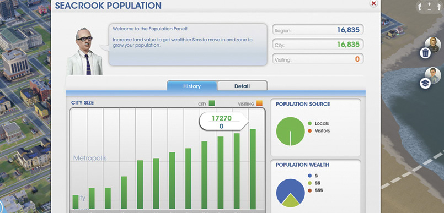Click the orange Visitors legend dot

point(309,131)
